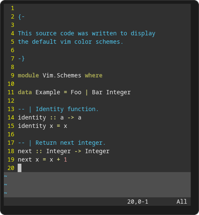Click the 'Identity function.' comment text

click(x=67, y=109)
